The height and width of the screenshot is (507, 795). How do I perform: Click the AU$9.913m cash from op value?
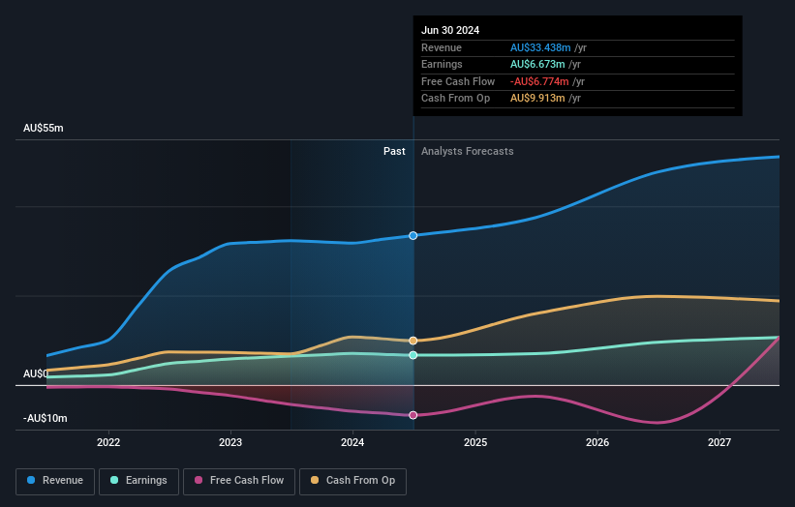pyautogui.click(x=537, y=99)
